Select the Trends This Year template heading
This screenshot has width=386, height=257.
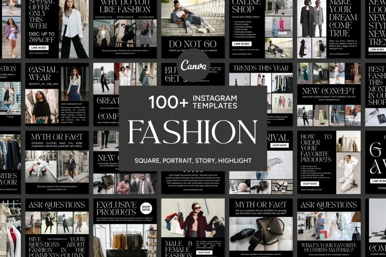pos(261,68)
